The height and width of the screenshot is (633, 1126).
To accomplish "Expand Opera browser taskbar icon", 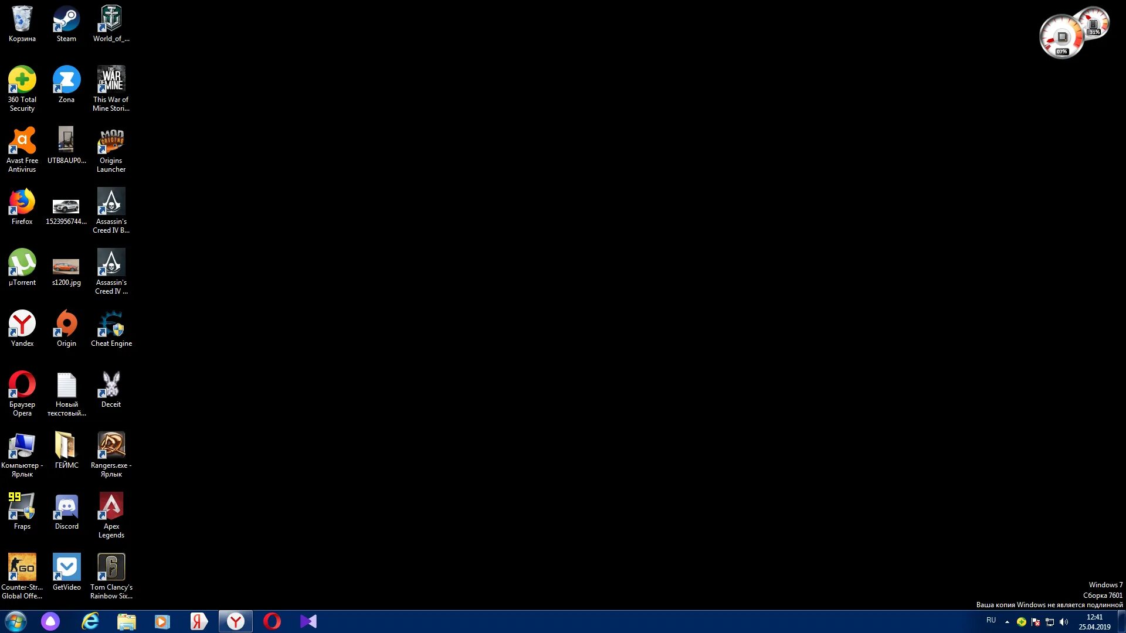I will pyautogui.click(x=272, y=621).
